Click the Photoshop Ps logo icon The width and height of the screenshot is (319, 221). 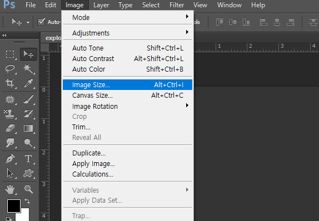pos(9,4)
